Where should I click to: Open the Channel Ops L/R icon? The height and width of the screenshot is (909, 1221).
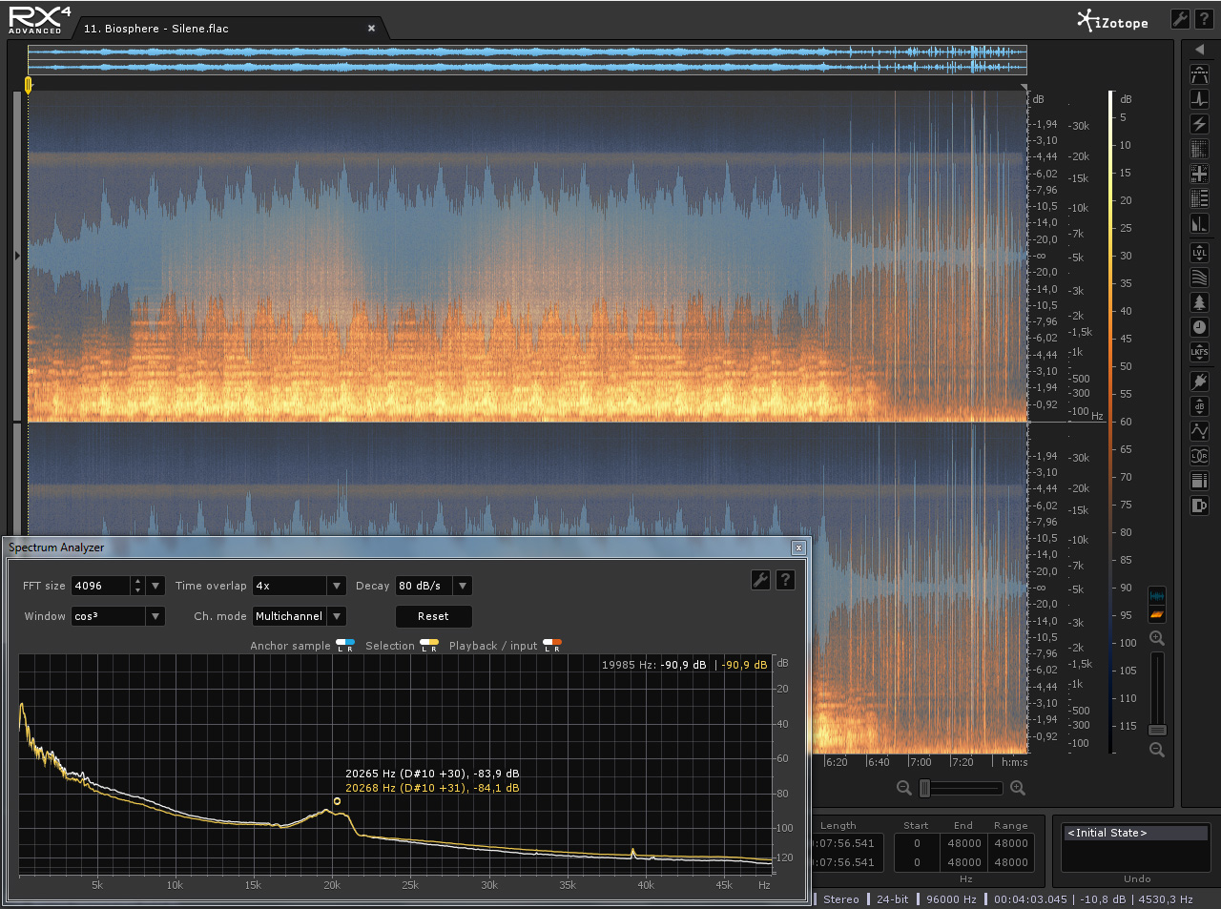click(x=1199, y=456)
